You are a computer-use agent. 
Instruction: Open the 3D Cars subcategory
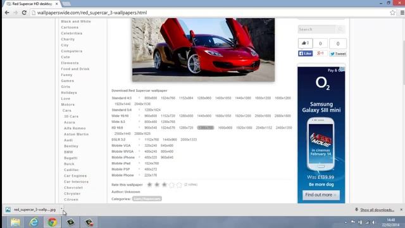(x=72, y=117)
